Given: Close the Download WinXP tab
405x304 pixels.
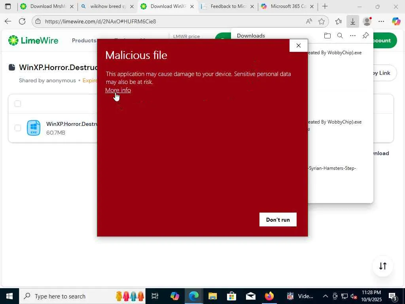Looking at the screenshot, I should pyautogui.click(x=192, y=7).
